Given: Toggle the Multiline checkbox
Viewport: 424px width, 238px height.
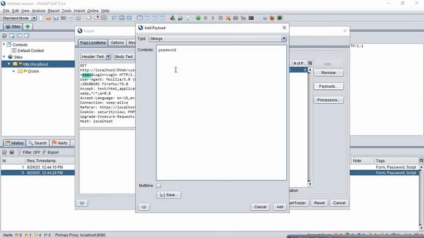Looking at the screenshot, I should (x=158, y=186).
